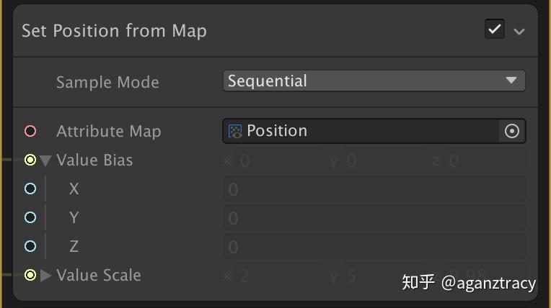Click the Position texture asset icon
This screenshot has width=551, height=308.
coord(235,131)
